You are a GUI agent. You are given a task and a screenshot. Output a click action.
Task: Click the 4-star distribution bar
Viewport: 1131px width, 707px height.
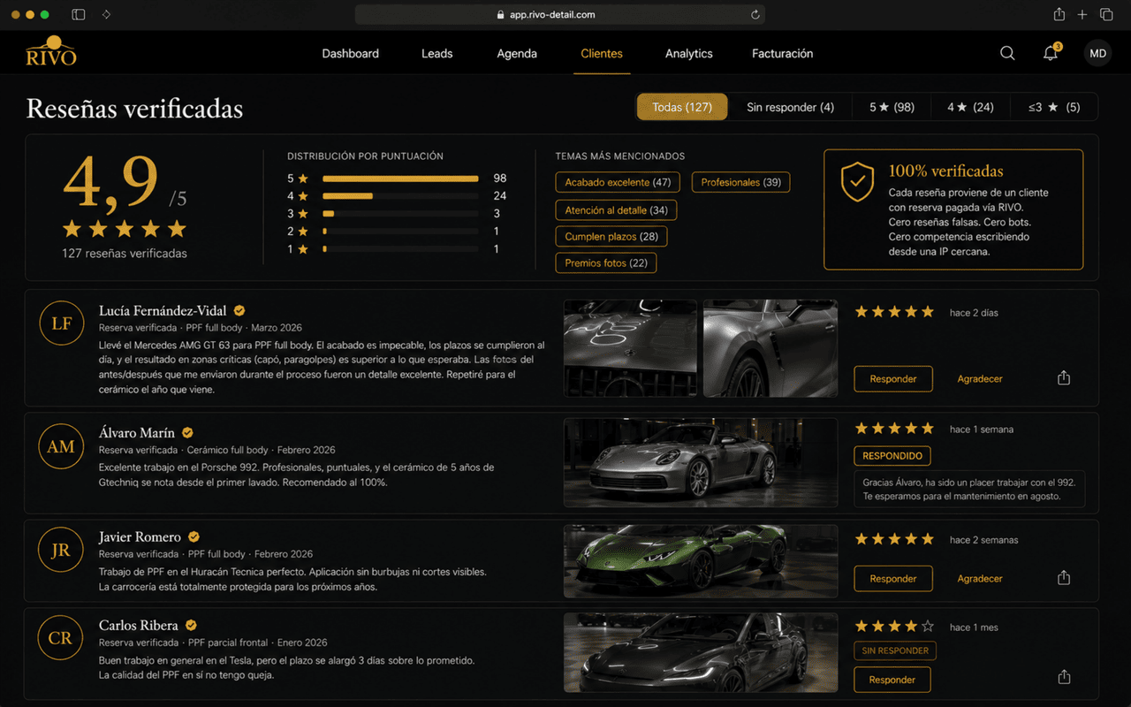click(x=400, y=196)
